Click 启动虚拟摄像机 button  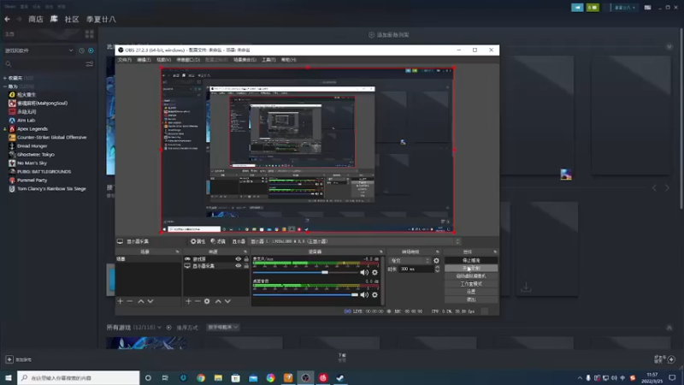(x=471, y=275)
